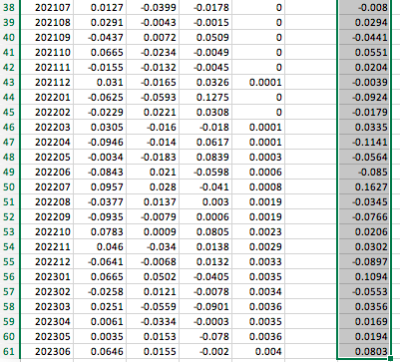
Task: Select cell containing 0.0221
Action: pyautogui.click(x=153, y=112)
